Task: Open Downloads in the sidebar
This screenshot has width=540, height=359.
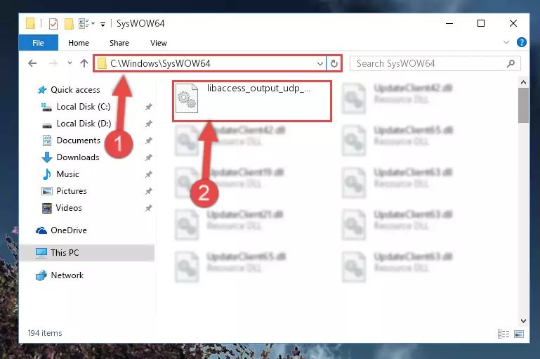Action: (x=71, y=157)
